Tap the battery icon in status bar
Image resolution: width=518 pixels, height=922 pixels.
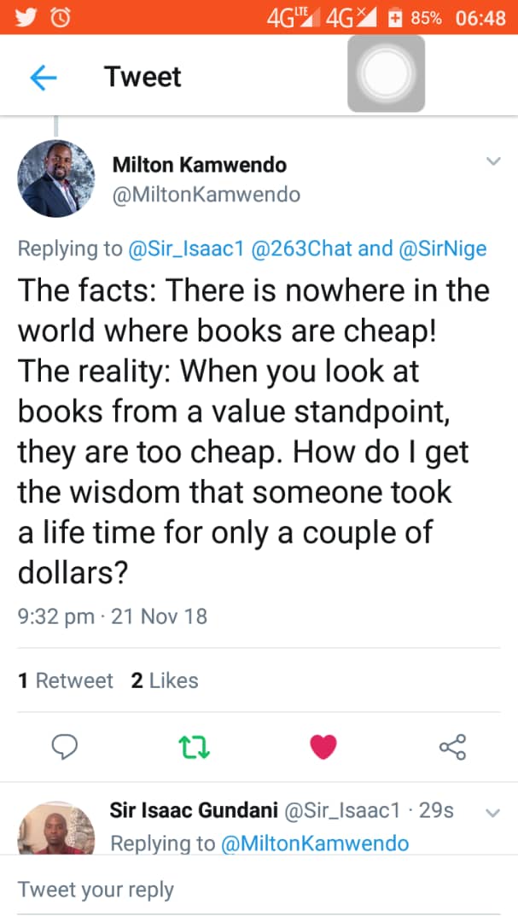(x=394, y=17)
